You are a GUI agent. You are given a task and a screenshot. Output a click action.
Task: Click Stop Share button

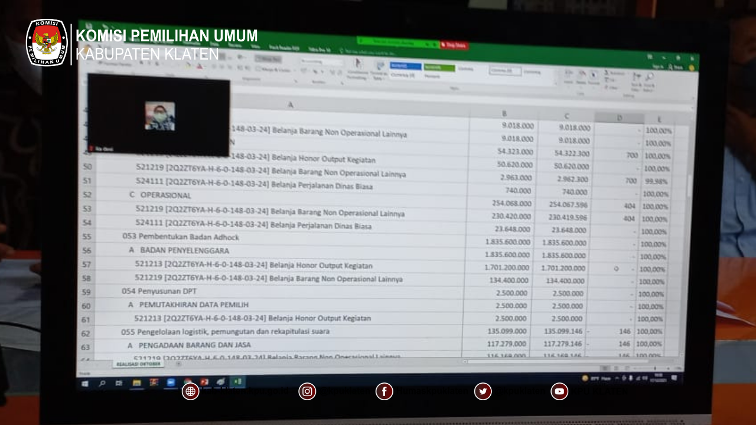(x=454, y=45)
